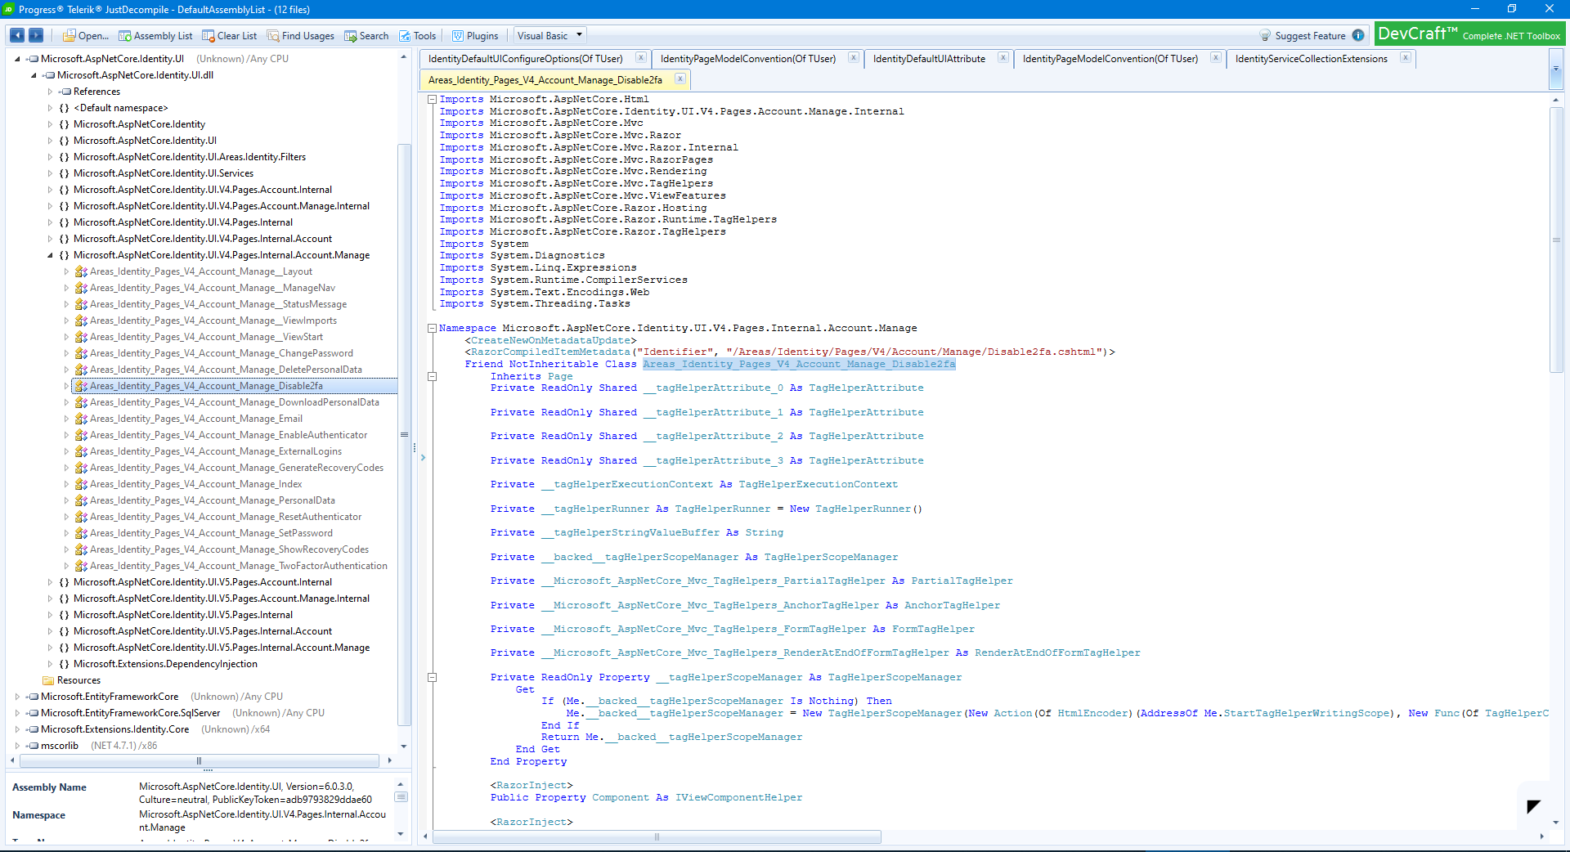Switch to the IdentityDefaultUIAttribute tab
Viewport: 1570px width, 852px height.
tap(929, 59)
